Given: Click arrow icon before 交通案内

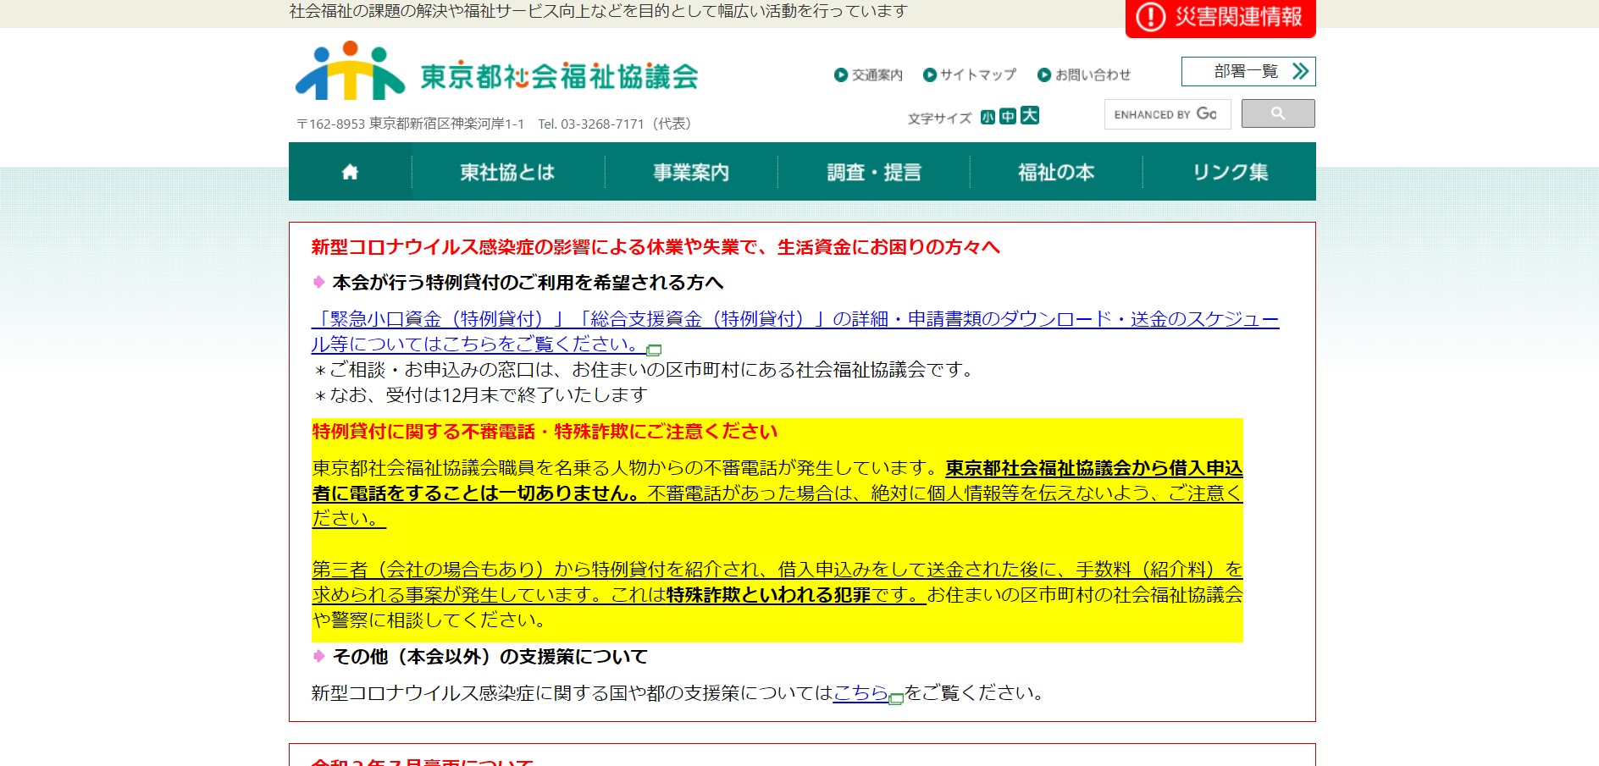Looking at the screenshot, I should pyautogui.click(x=841, y=74).
